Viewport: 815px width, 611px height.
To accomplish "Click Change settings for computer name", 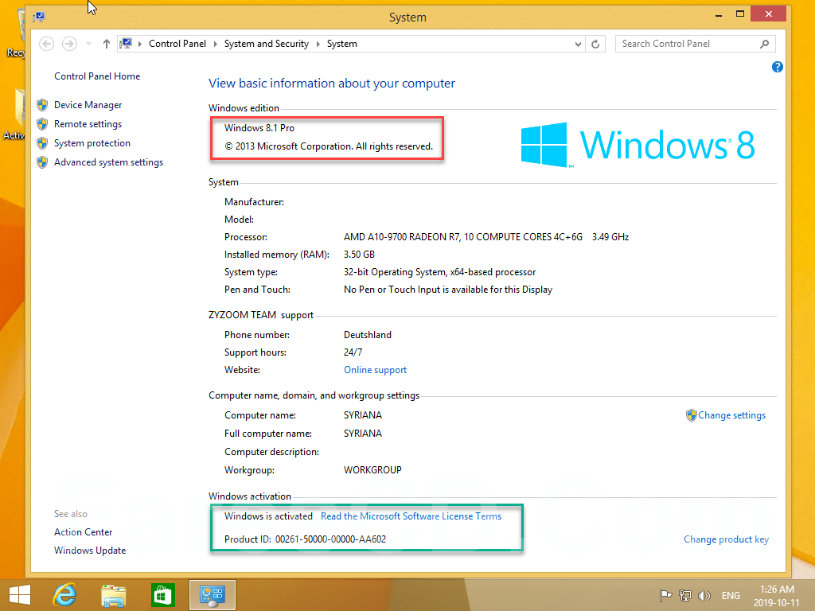I will coord(732,415).
